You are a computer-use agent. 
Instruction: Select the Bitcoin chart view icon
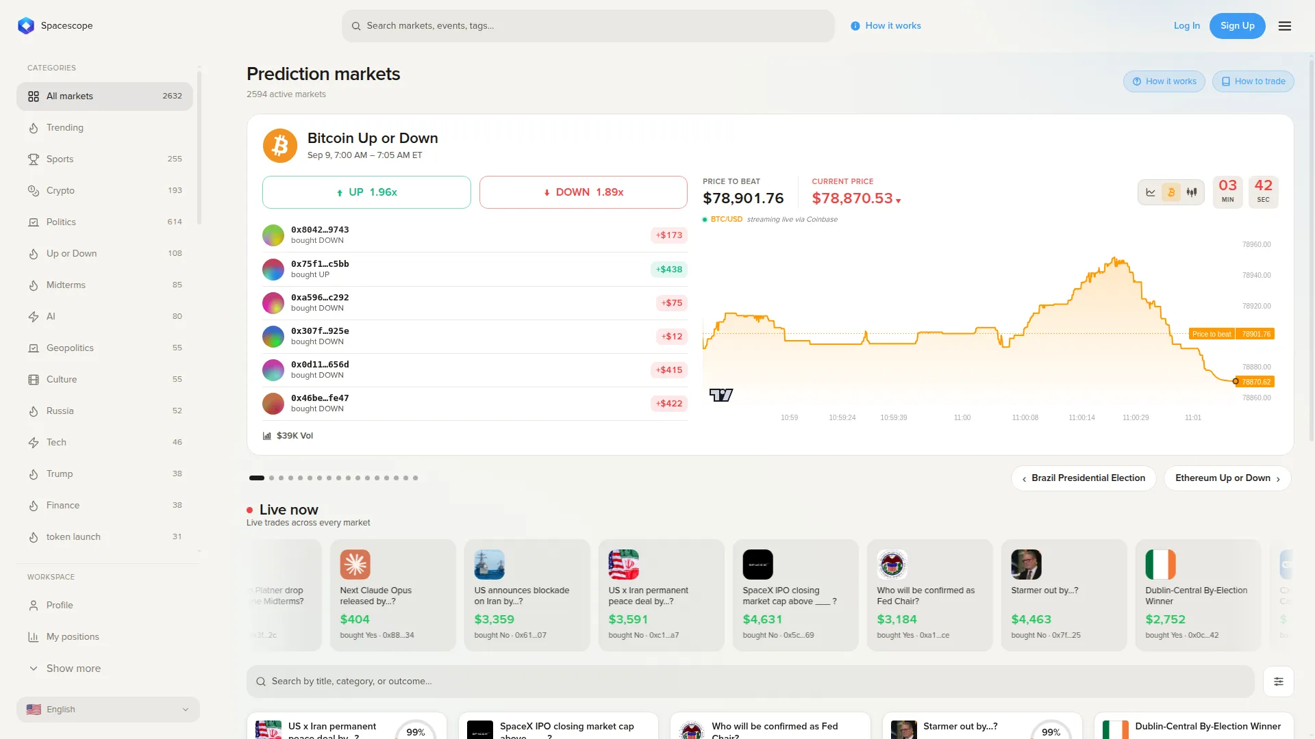pyautogui.click(x=1171, y=192)
